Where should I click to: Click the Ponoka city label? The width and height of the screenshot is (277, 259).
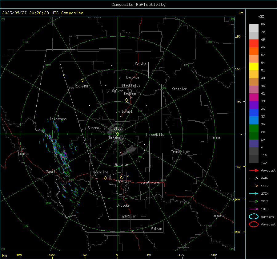(x=140, y=63)
